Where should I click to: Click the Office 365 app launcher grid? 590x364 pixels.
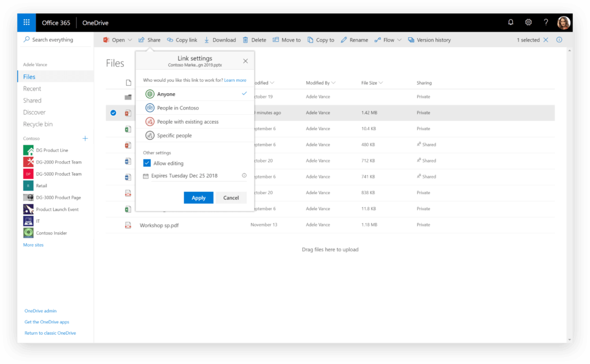coord(26,22)
